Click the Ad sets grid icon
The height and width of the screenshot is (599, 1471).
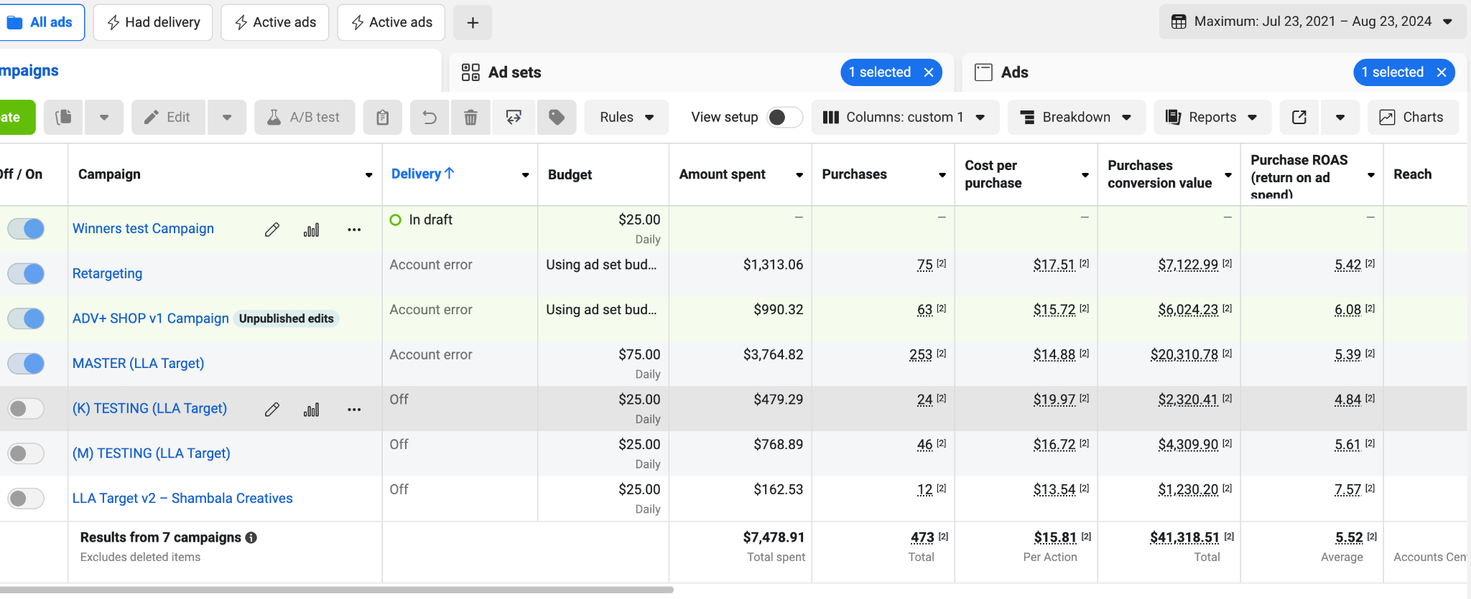470,72
